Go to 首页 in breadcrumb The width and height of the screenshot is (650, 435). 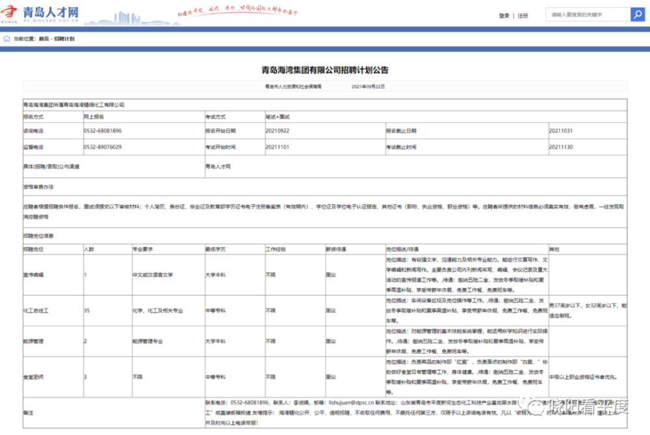coord(44,39)
